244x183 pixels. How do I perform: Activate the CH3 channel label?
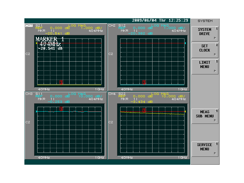(x=29, y=94)
